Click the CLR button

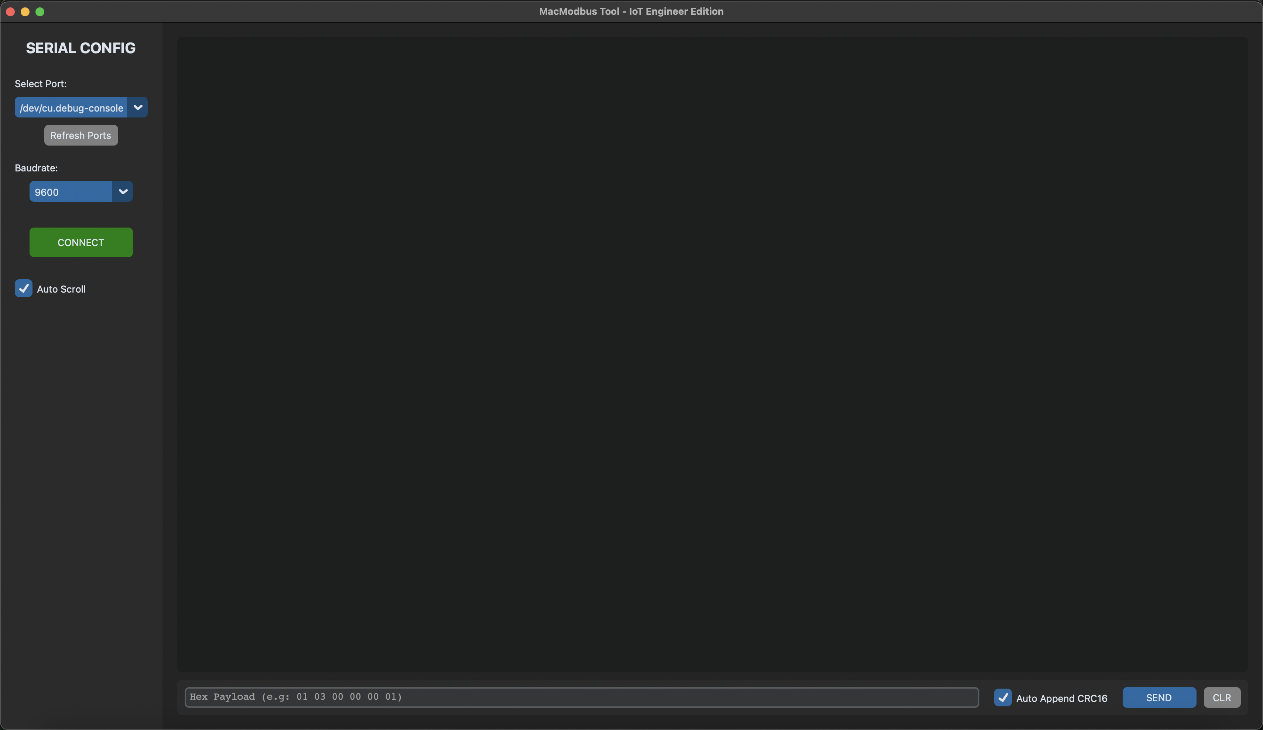click(1222, 697)
